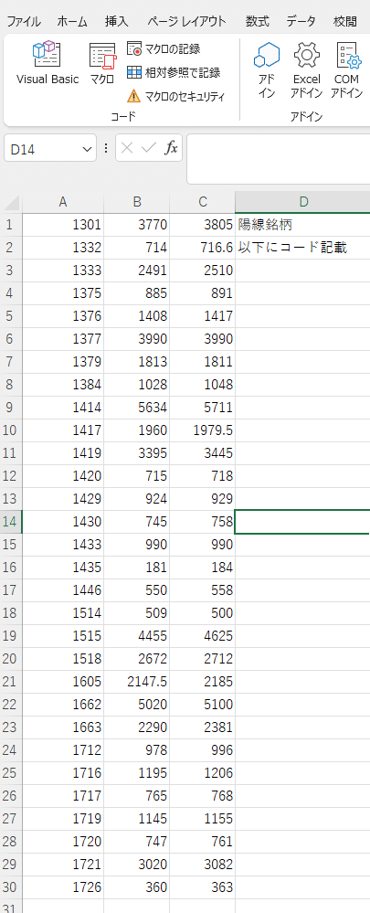Select cell C10 with value 1979.5

203,430
